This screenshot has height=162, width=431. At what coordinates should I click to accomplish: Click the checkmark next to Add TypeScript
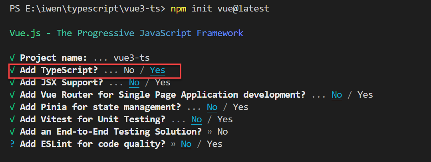point(12,70)
